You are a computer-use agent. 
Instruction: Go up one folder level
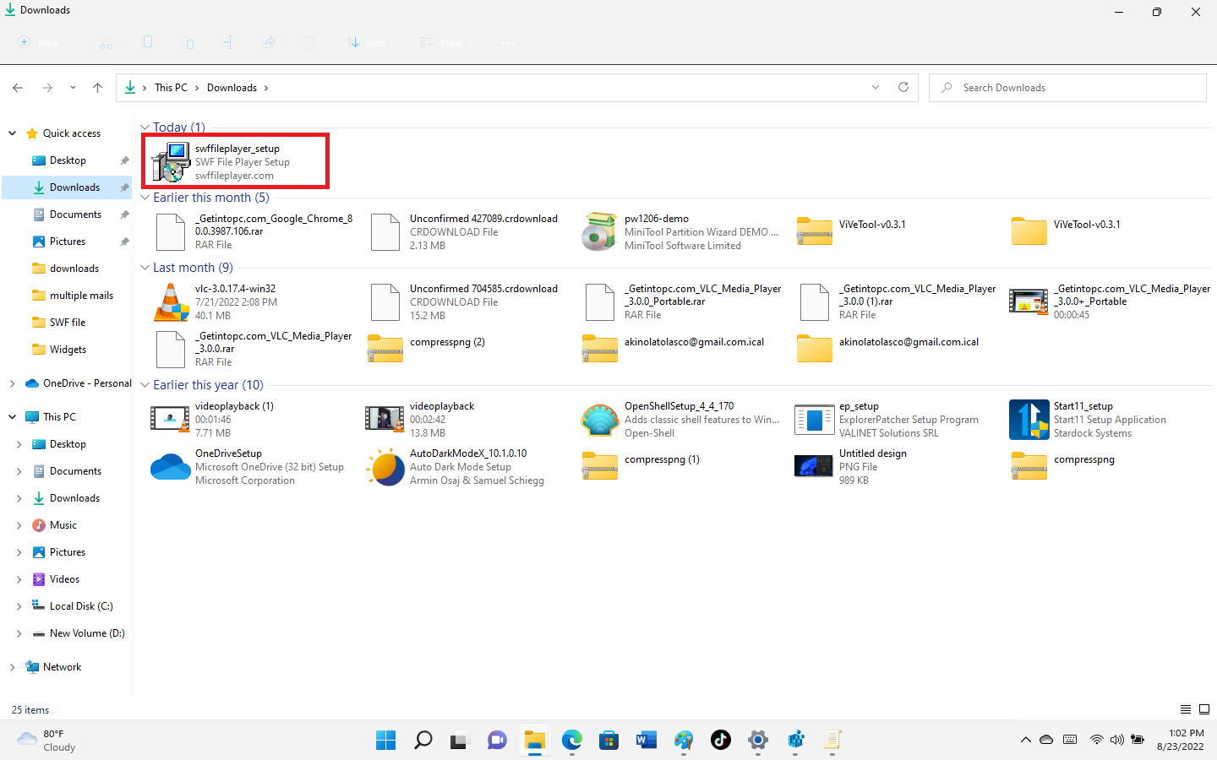(x=97, y=88)
